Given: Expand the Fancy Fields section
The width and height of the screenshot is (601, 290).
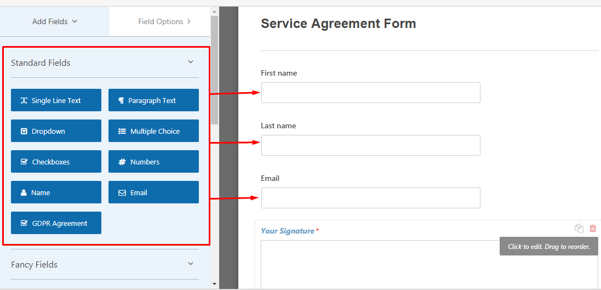Looking at the screenshot, I should pos(191,264).
